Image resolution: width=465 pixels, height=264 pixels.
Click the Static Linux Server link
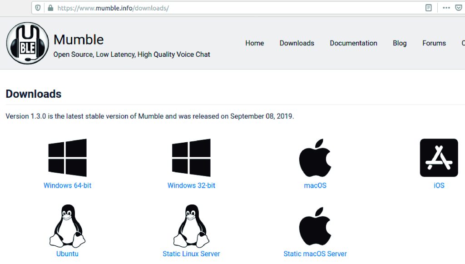tap(191, 254)
